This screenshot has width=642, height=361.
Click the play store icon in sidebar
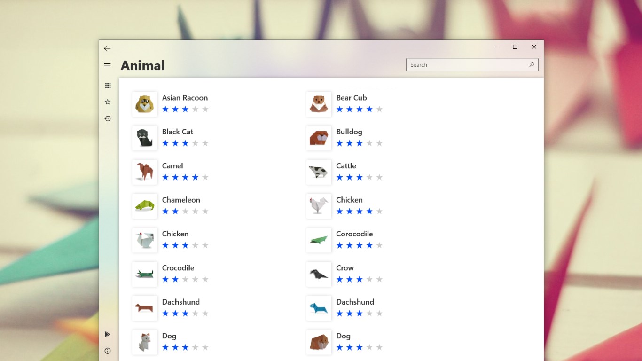[108, 334]
